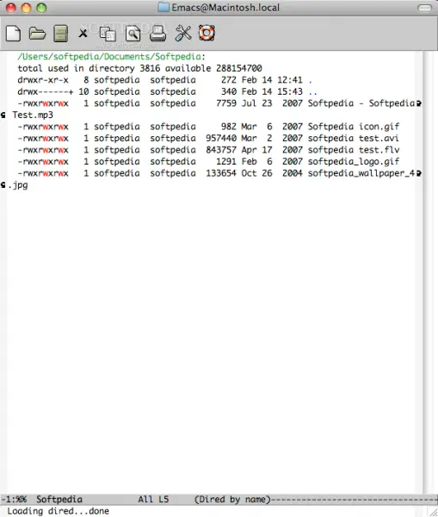This screenshot has width=438, height=517.
Task: Select the softpedia_logo.gif file entry
Action: [354, 162]
